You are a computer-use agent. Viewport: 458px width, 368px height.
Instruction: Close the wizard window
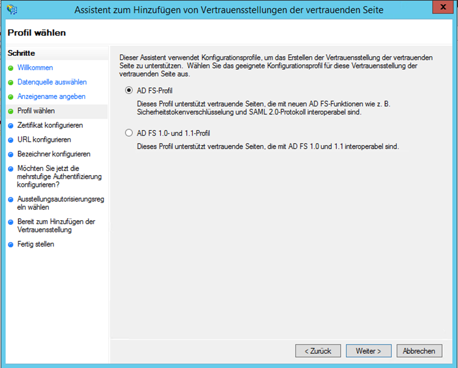[443, 7]
